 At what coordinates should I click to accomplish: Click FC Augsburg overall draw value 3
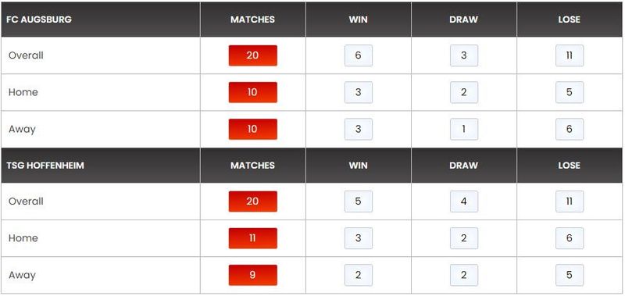tap(464, 55)
